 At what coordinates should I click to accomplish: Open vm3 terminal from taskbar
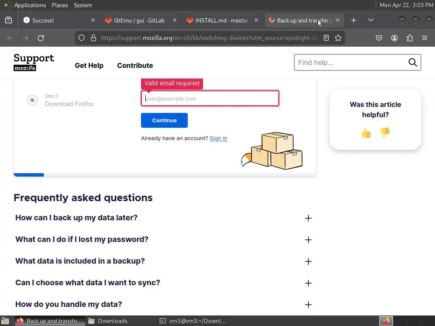tap(193, 321)
